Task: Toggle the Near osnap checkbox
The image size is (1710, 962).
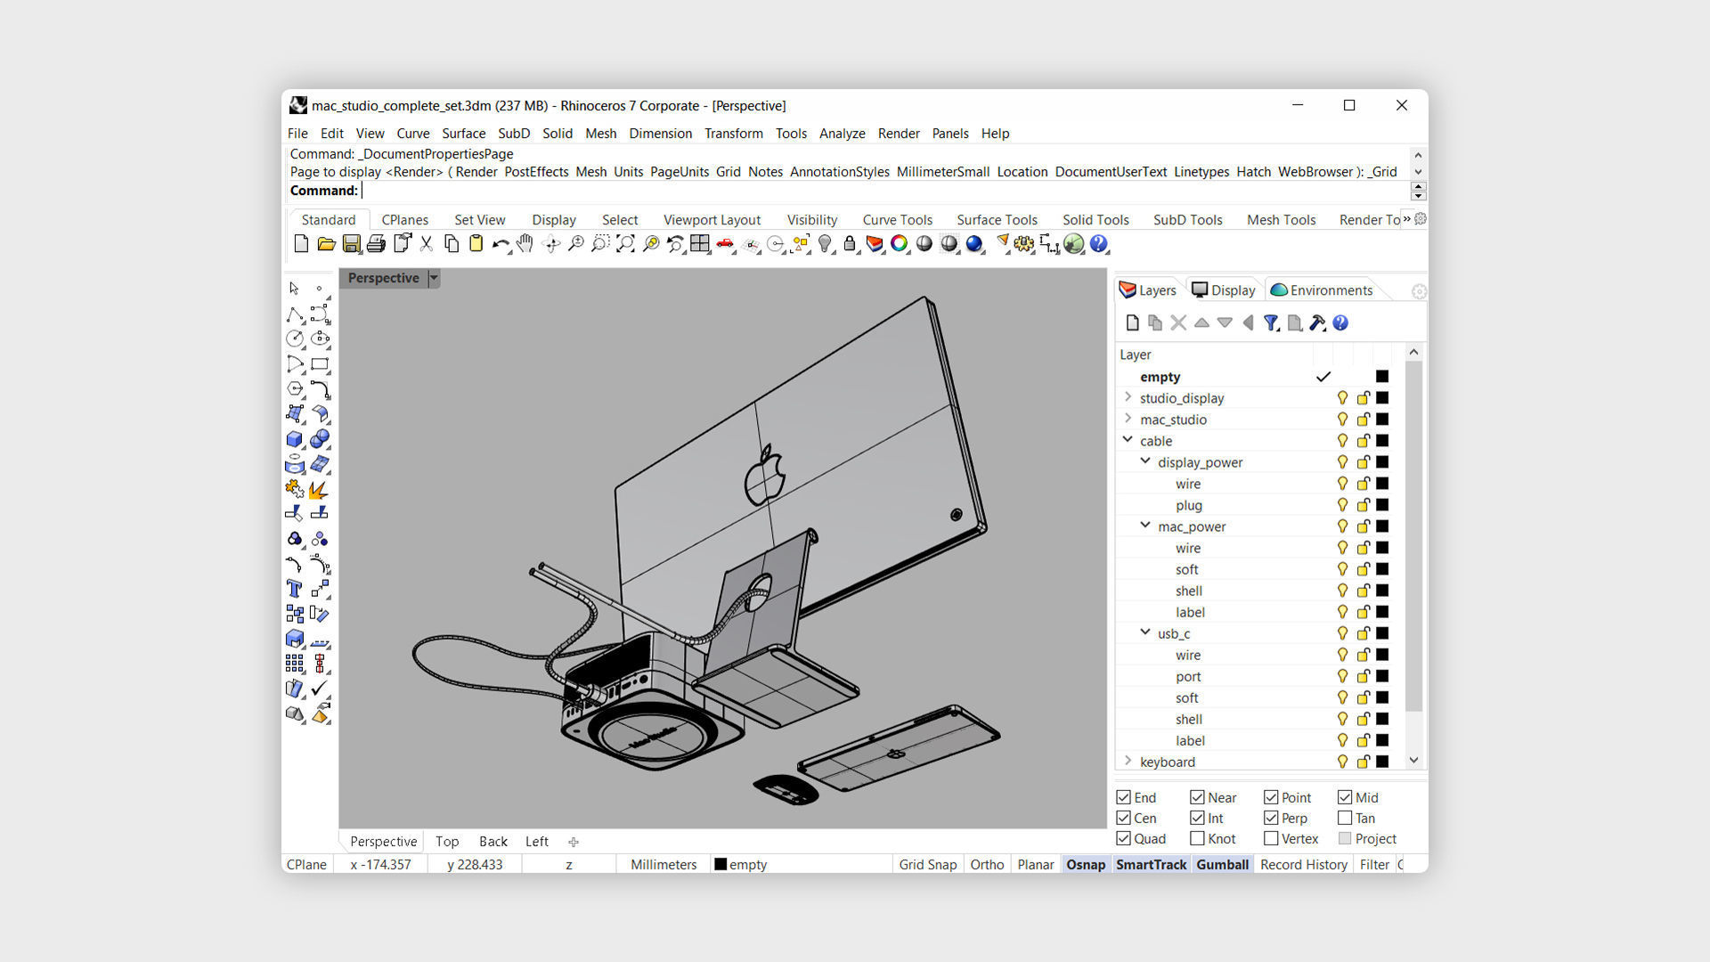Action: point(1198,798)
